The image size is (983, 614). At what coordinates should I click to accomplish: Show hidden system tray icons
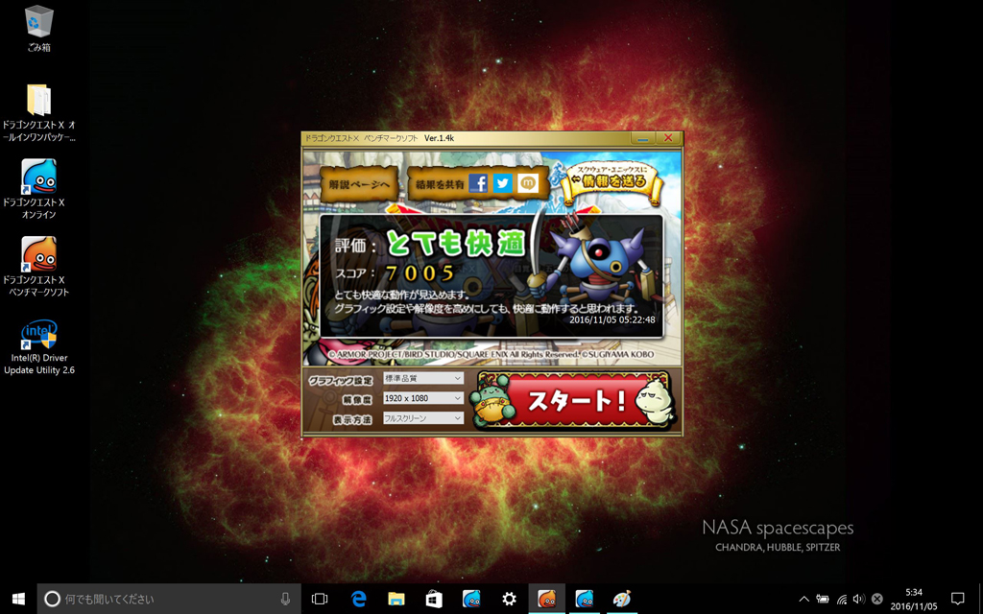click(x=803, y=599)
